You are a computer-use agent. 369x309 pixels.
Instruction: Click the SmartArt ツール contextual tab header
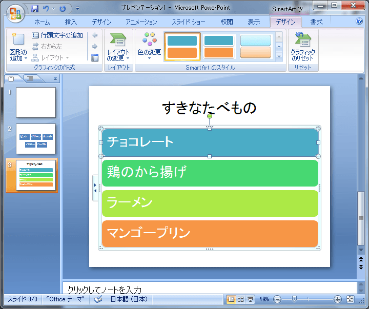(289, 9)
